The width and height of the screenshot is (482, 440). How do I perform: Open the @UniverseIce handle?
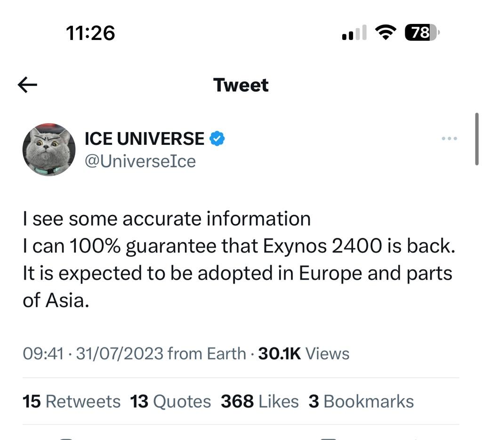(140, 161)
